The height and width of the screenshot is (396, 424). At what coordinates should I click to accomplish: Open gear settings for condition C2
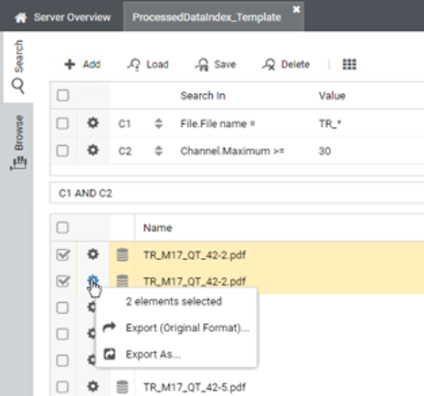pos(93,151)
